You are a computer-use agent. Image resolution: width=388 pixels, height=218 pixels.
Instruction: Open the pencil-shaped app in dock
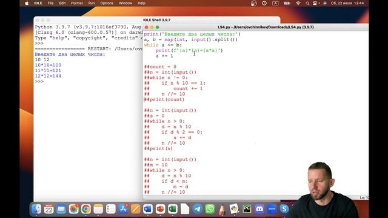point(222,209)
